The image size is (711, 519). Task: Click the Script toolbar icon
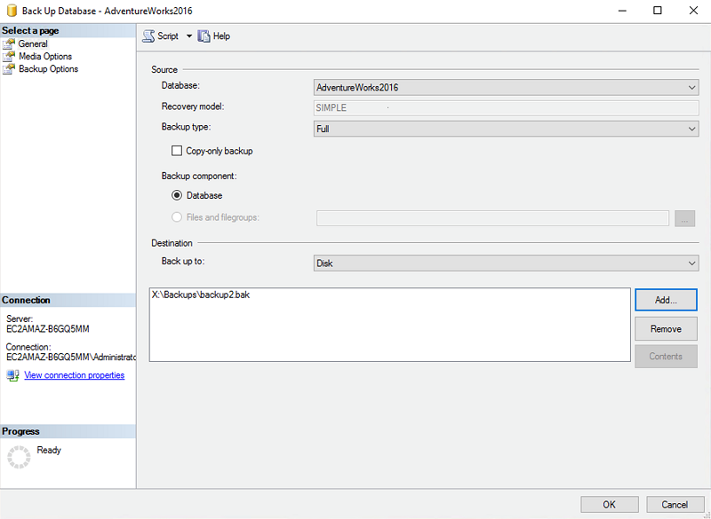pos(148,36)
